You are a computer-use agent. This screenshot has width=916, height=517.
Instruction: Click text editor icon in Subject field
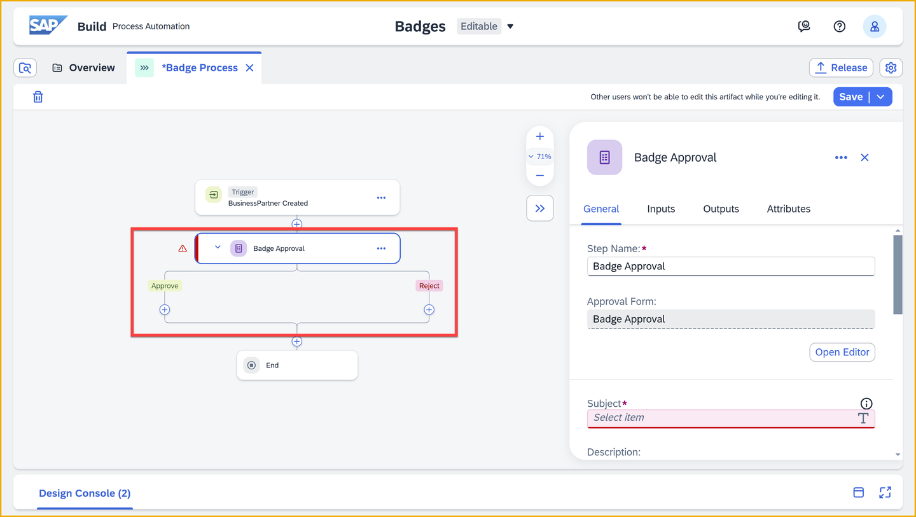click(863, 418)
